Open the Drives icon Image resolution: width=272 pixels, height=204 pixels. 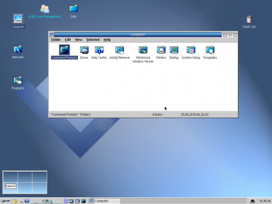pyautogui.click(x=84, y=50)
